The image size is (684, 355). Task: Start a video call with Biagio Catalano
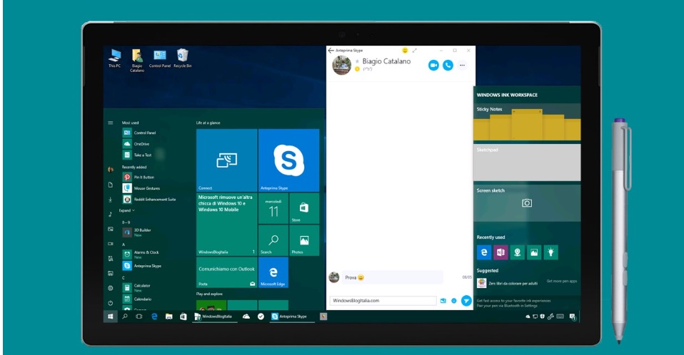tap(433, 65)
